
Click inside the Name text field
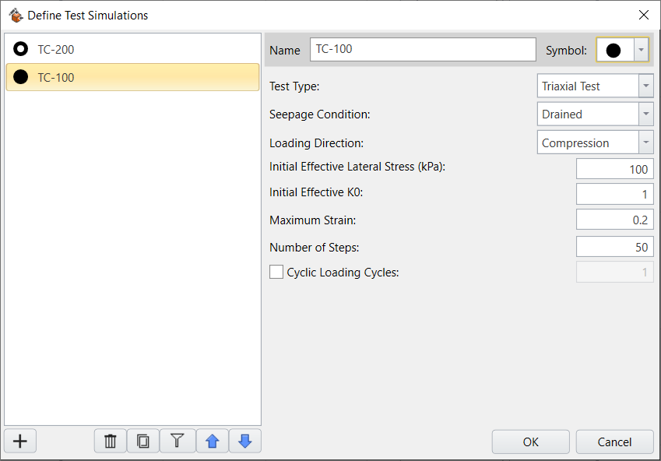[423, 49]
